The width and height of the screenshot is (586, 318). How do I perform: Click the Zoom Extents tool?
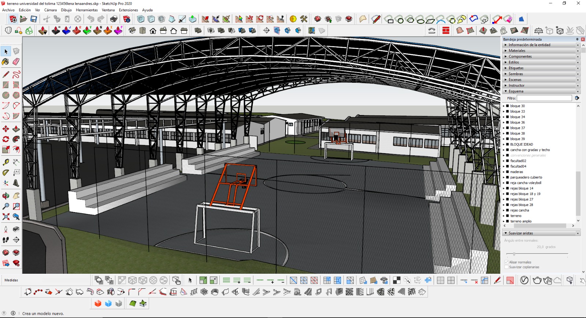tap(6, 217)
